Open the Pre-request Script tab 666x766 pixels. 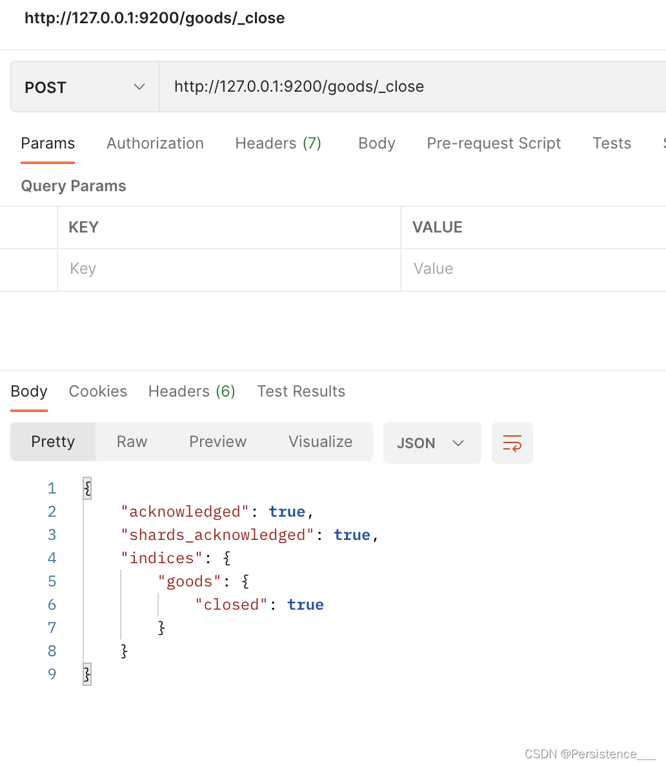[x=494, y=143]
